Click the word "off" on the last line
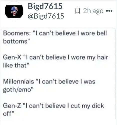This screenshot has height=125, width=117. pos(7,113)
